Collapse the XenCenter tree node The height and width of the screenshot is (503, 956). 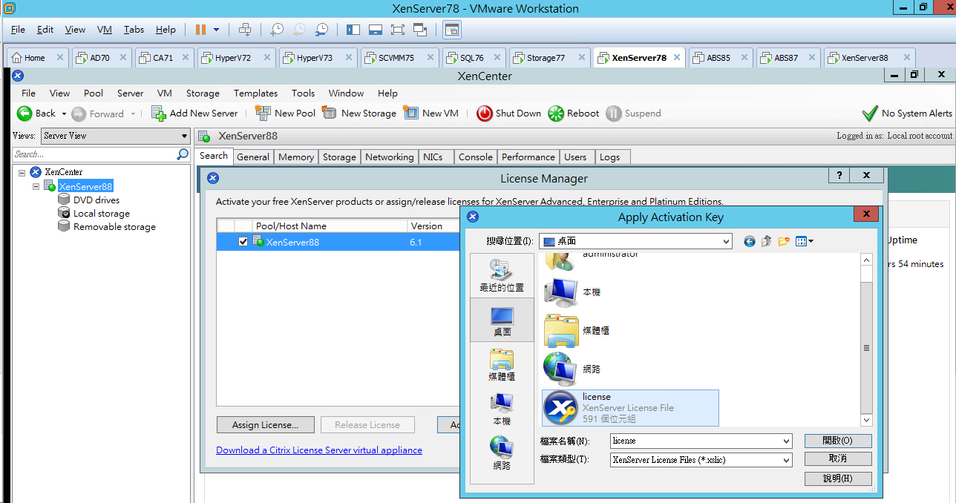[22, 172]
